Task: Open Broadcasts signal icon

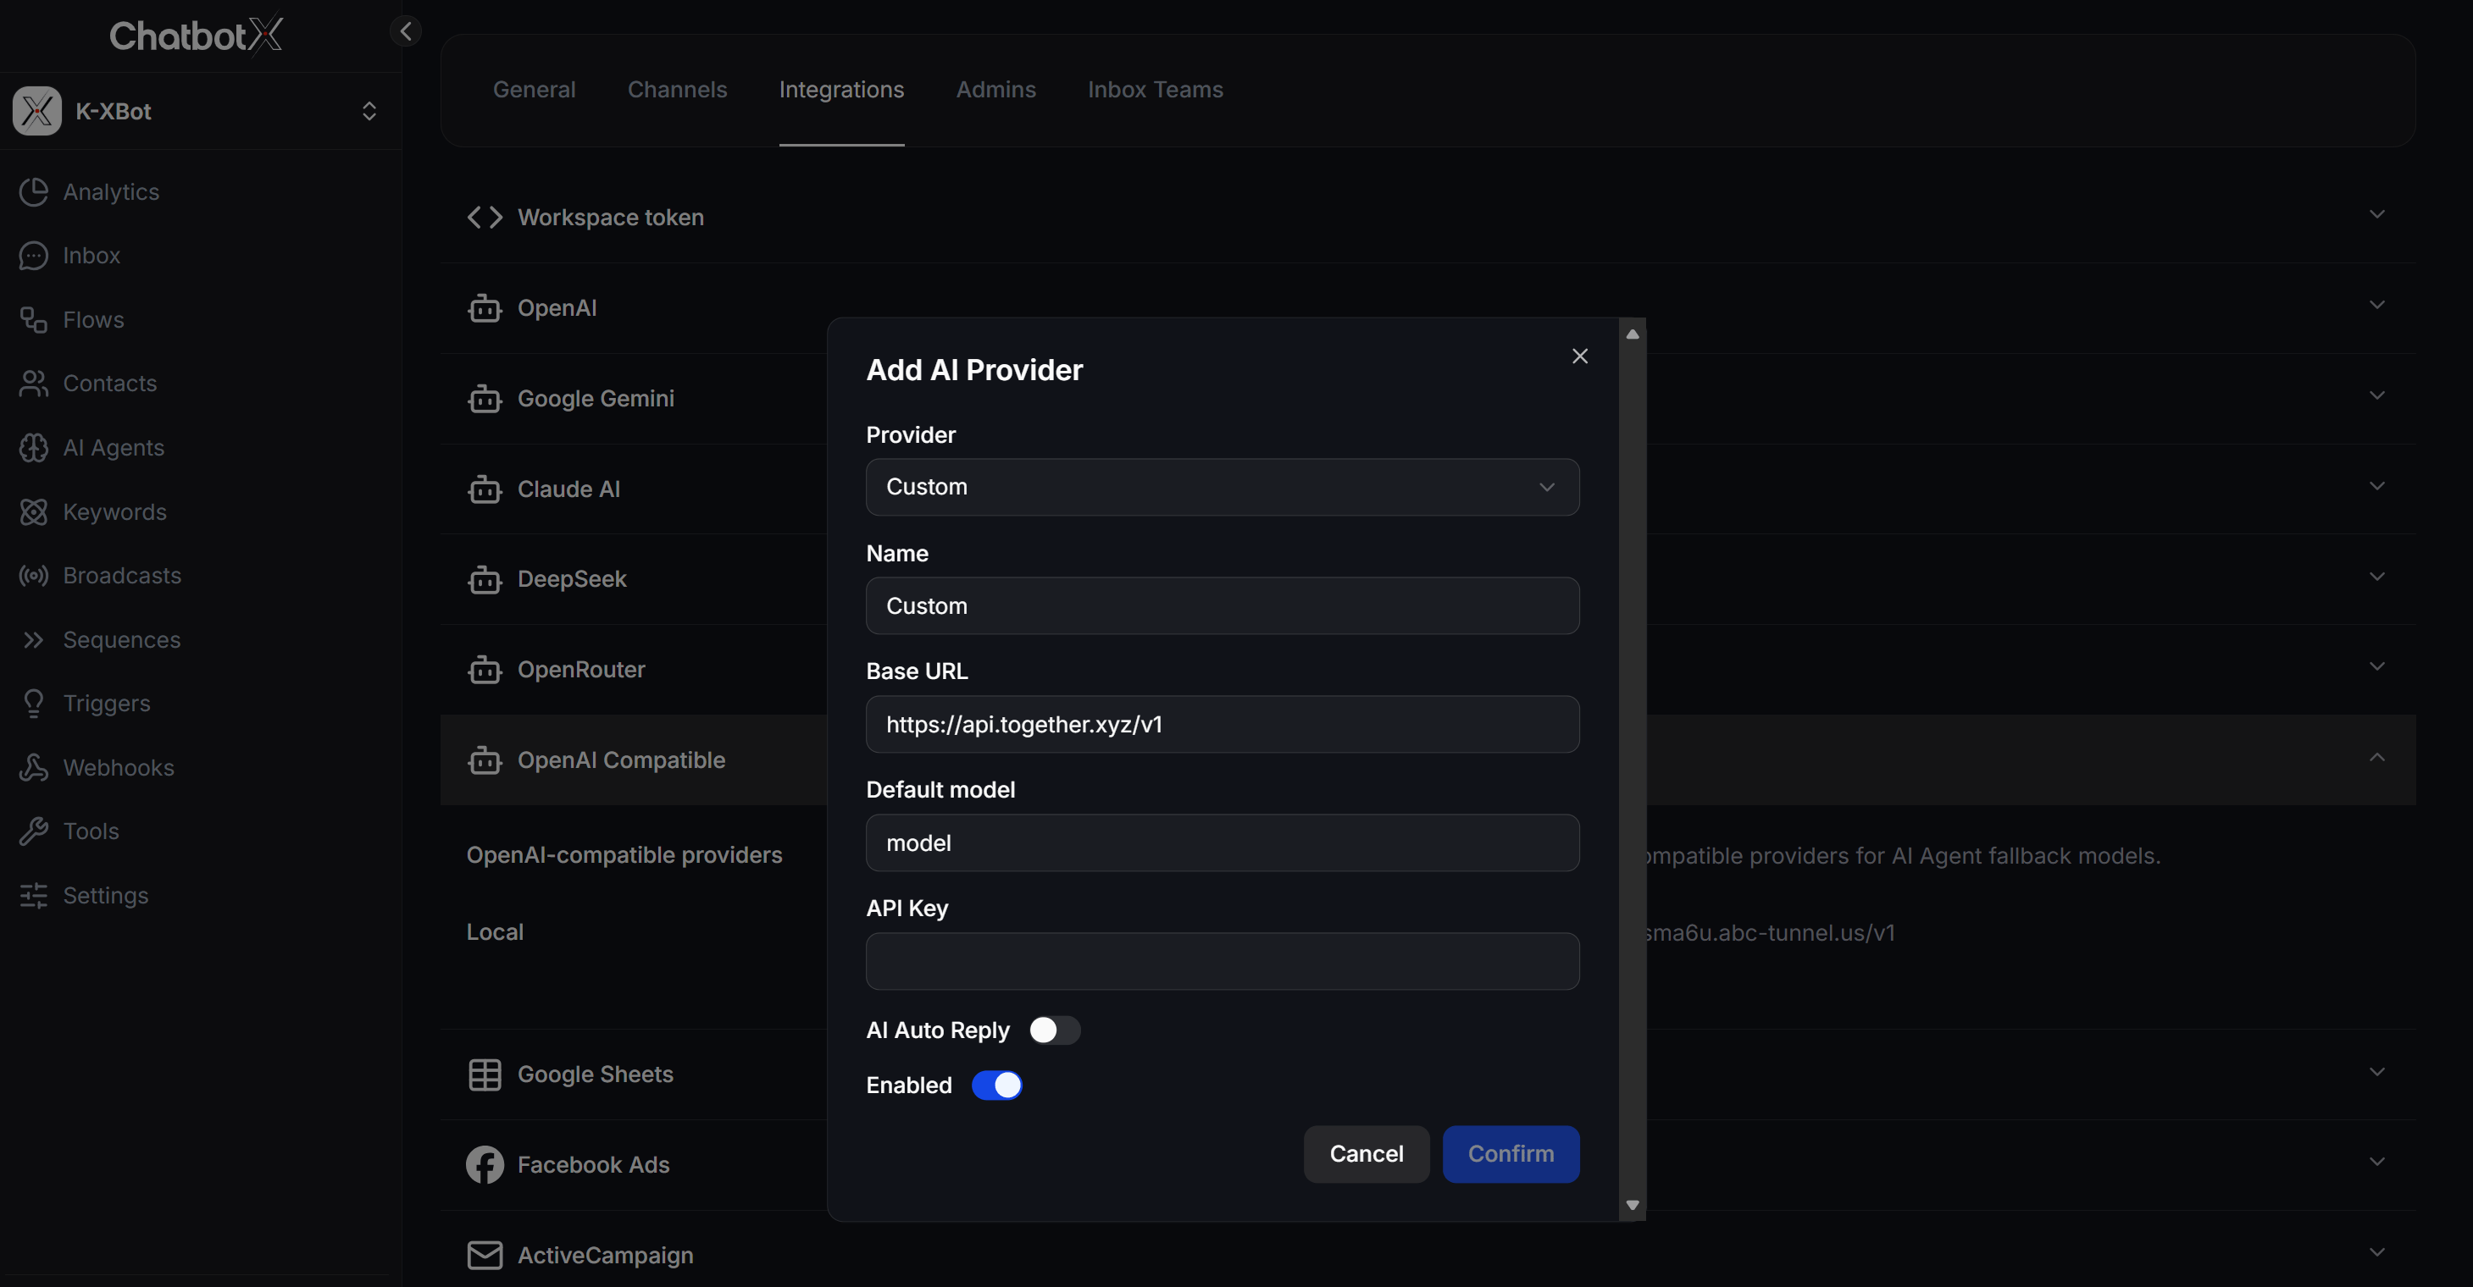Action: click(x=34, y=575)
